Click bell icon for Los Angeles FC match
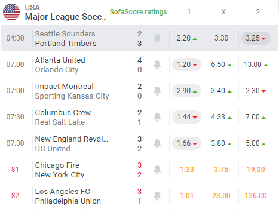This screenshot has width=279, height=215. [x=157, y=196]
